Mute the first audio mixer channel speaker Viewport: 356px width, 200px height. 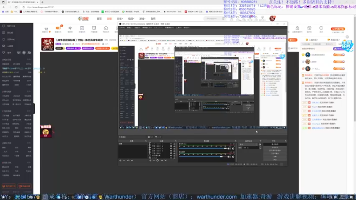coord(229,148)
